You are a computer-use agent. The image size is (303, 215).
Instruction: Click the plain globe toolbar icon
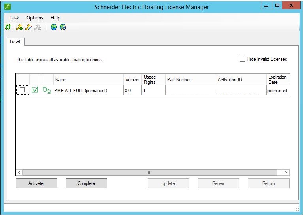[x=53, y=27]
